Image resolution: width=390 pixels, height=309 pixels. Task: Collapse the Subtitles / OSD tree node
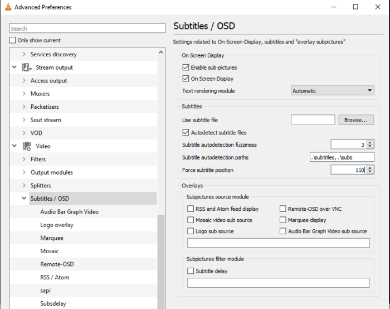24,199
